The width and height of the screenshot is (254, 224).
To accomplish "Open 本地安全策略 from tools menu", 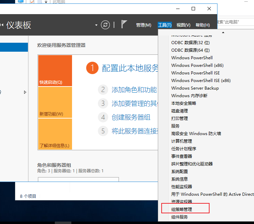I will (x=184, y=103).
